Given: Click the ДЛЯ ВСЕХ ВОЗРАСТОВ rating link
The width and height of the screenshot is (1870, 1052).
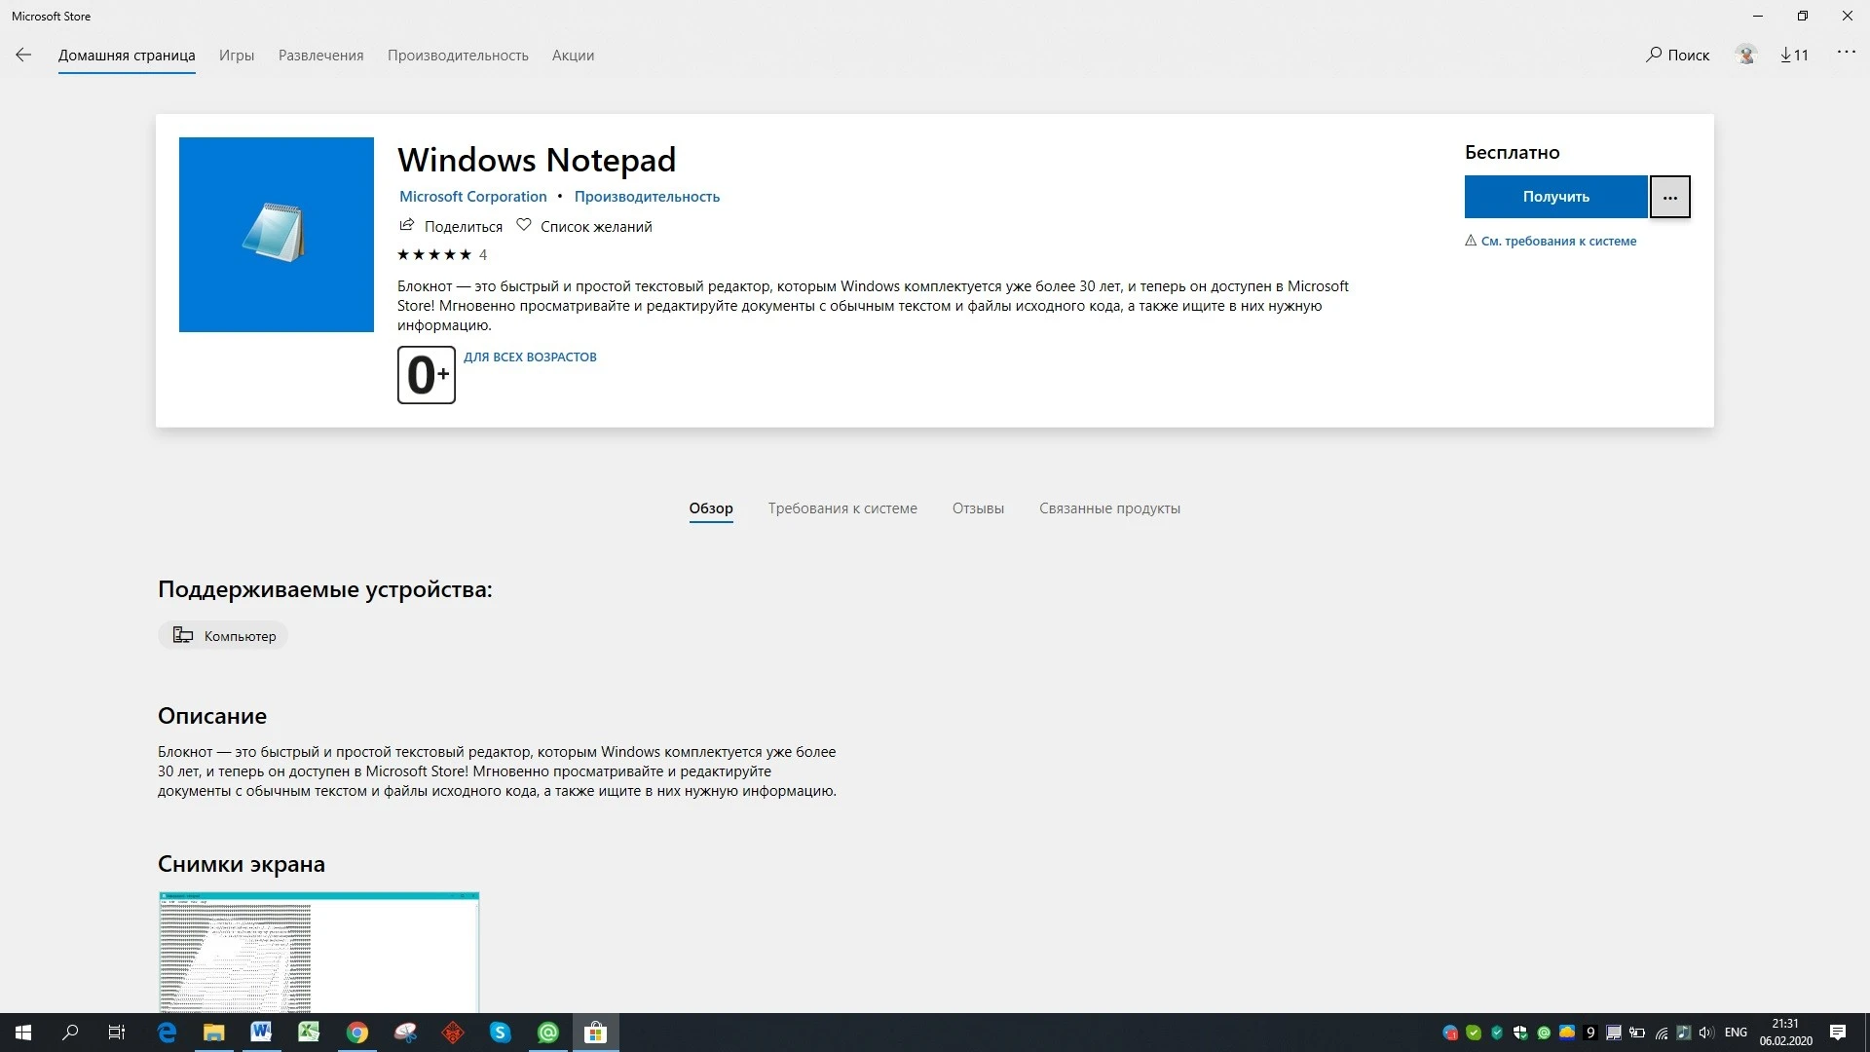Looking at the screenshot, I should point(530,357).
